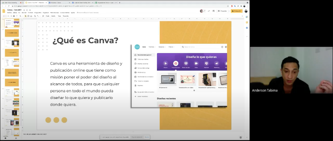Viewport: 333px width, 141px height.
Task: Click the Presentar button
Action: coord(222,11)
